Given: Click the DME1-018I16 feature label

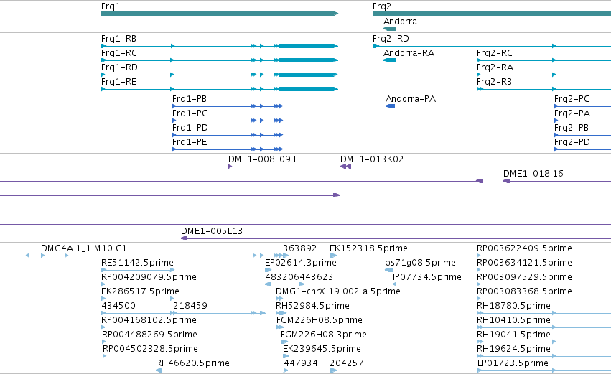Looking at the screenshot, I should pos(533,174).
